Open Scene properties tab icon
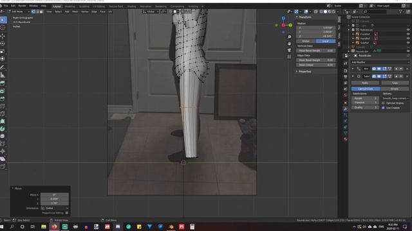 pyautogui.click(x=345, y=89)
